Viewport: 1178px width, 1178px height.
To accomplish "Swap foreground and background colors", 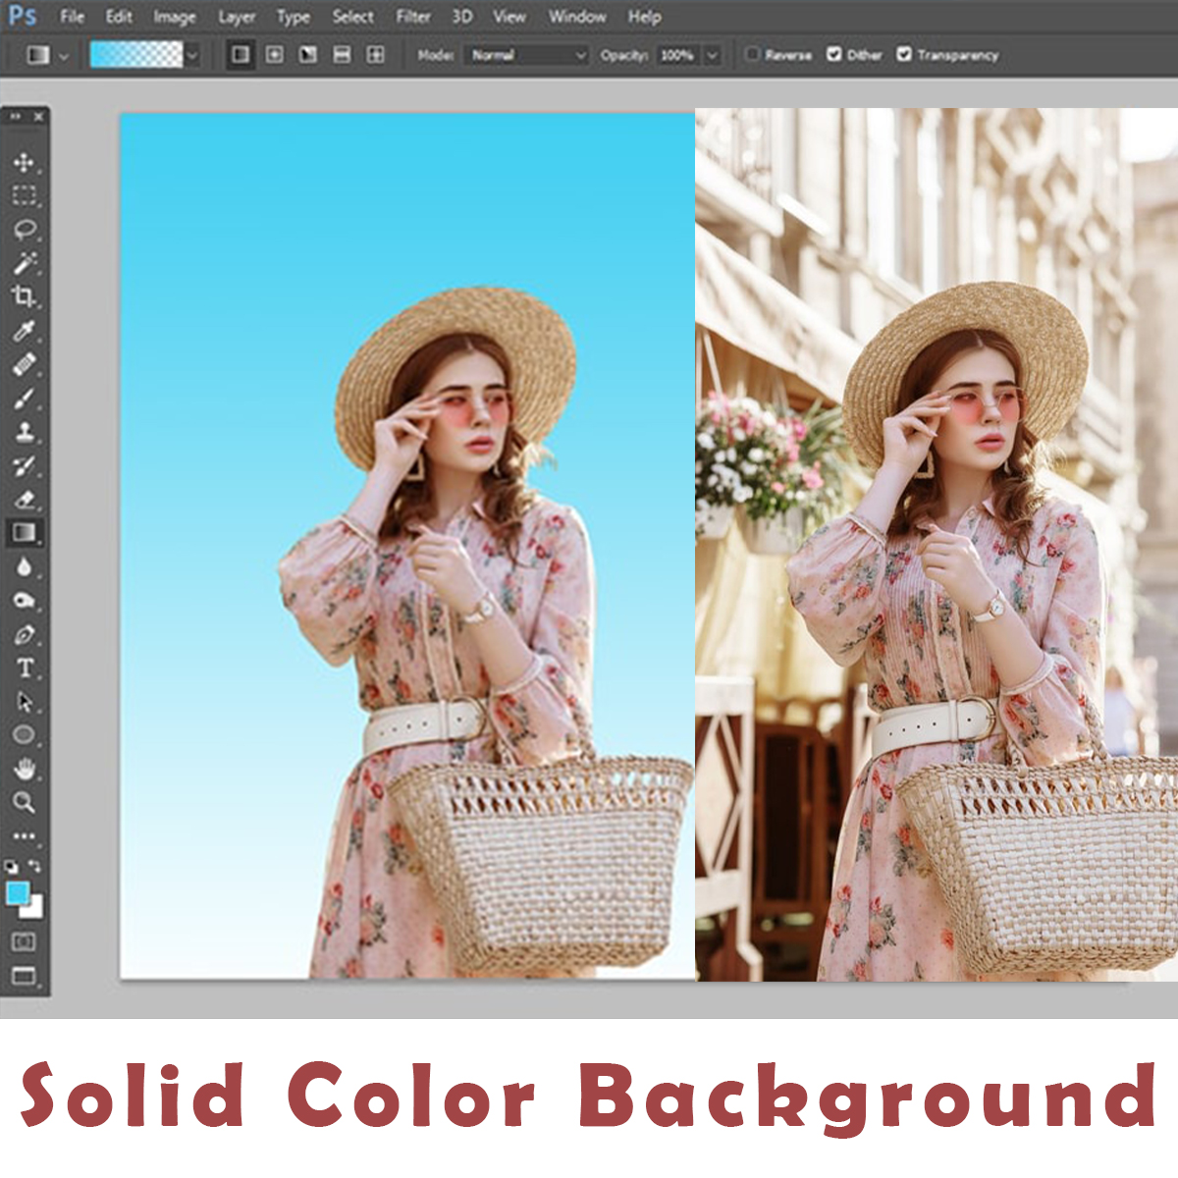I will click(35, 866).
